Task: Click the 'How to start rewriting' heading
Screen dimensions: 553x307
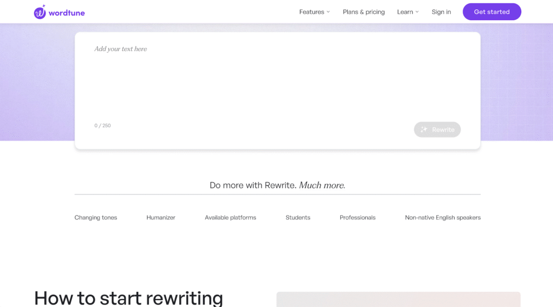Action: [x=129, y=297]
